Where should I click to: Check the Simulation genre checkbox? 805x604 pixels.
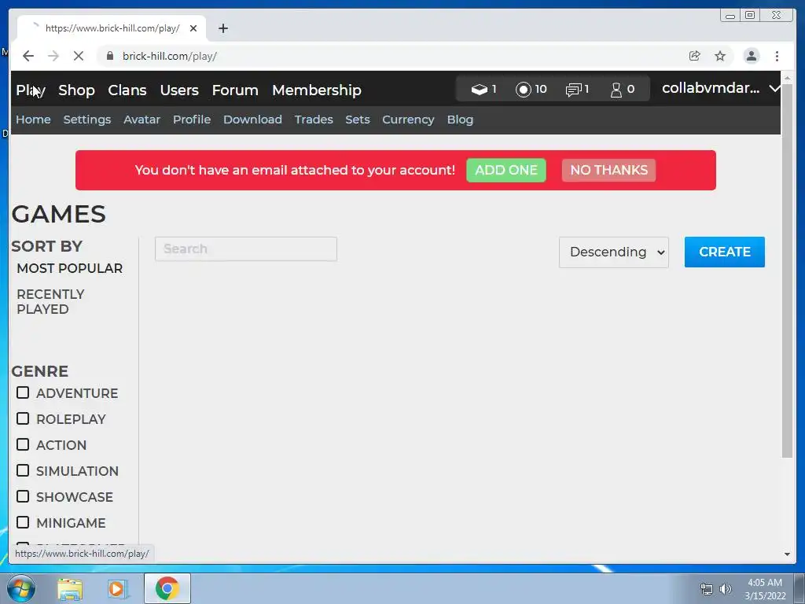pos(23,470)
